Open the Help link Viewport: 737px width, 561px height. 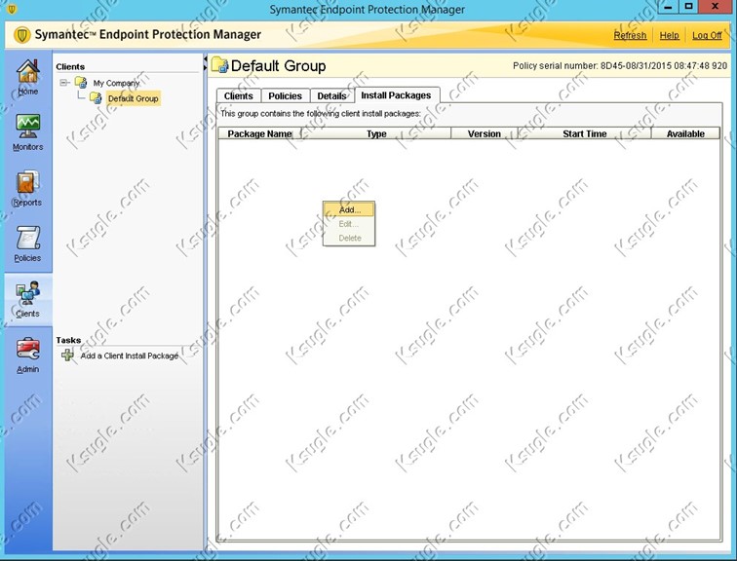pyautogui.click(x=669, y=35)
